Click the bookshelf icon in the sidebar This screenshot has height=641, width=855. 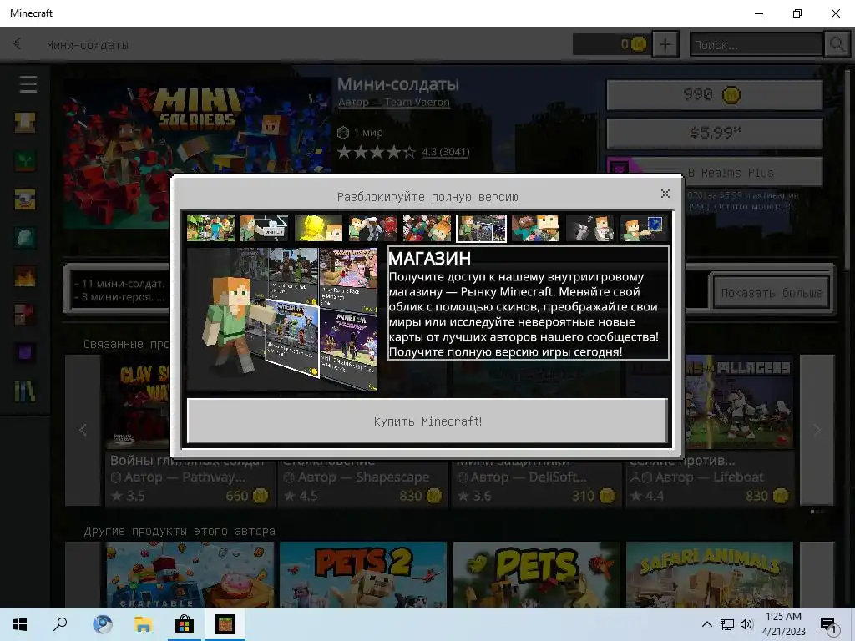tap(25, 391)
